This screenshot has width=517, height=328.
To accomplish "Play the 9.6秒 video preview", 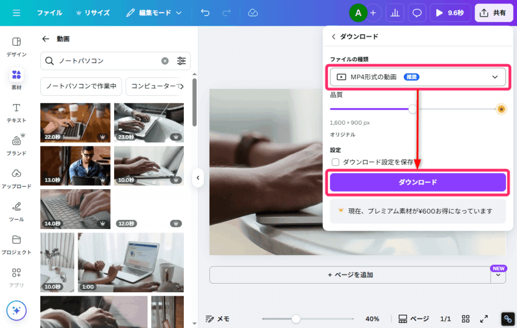I will 450,13.
